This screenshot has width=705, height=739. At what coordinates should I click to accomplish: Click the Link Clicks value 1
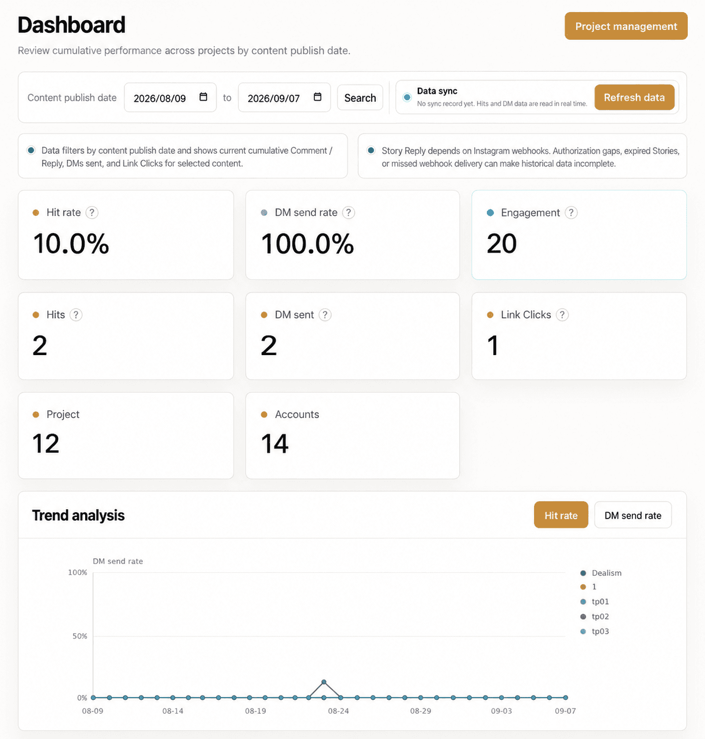pos(493,345)
